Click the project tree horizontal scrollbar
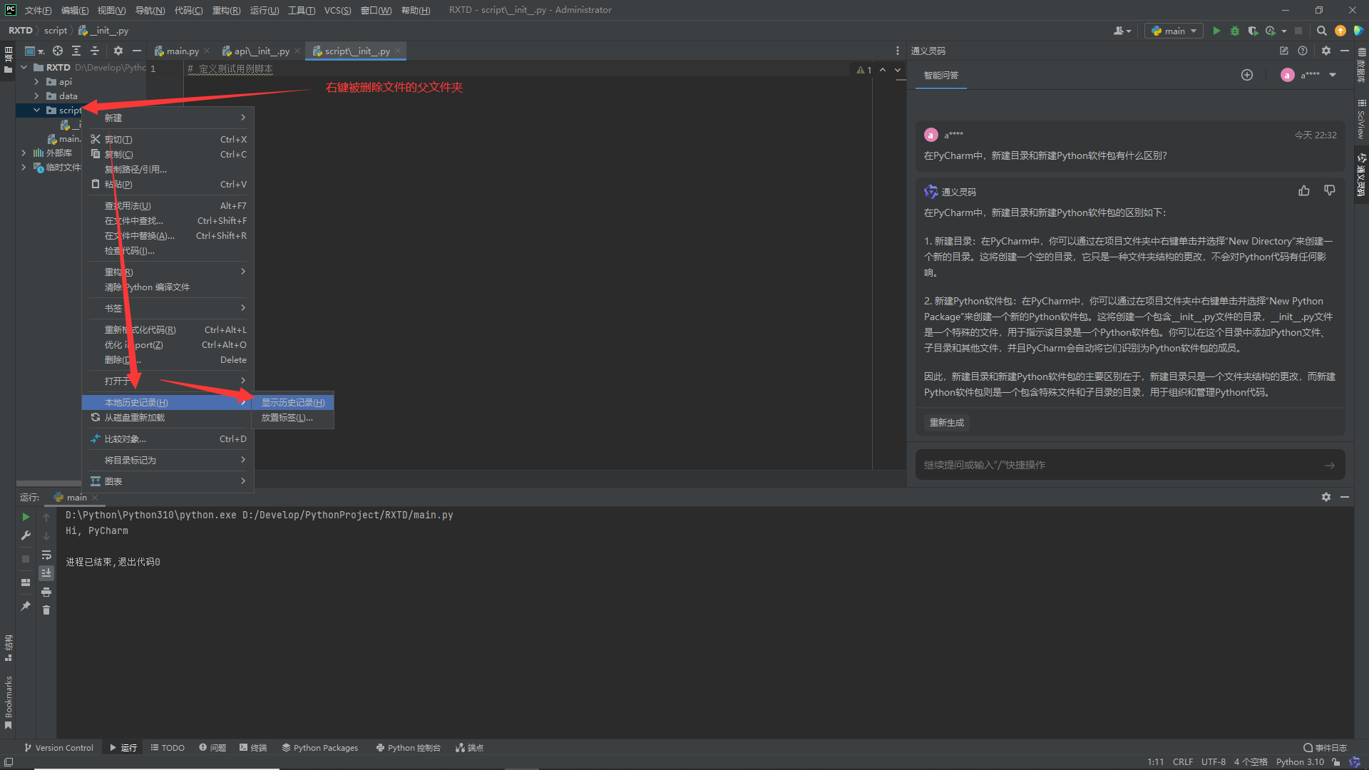 48,483
